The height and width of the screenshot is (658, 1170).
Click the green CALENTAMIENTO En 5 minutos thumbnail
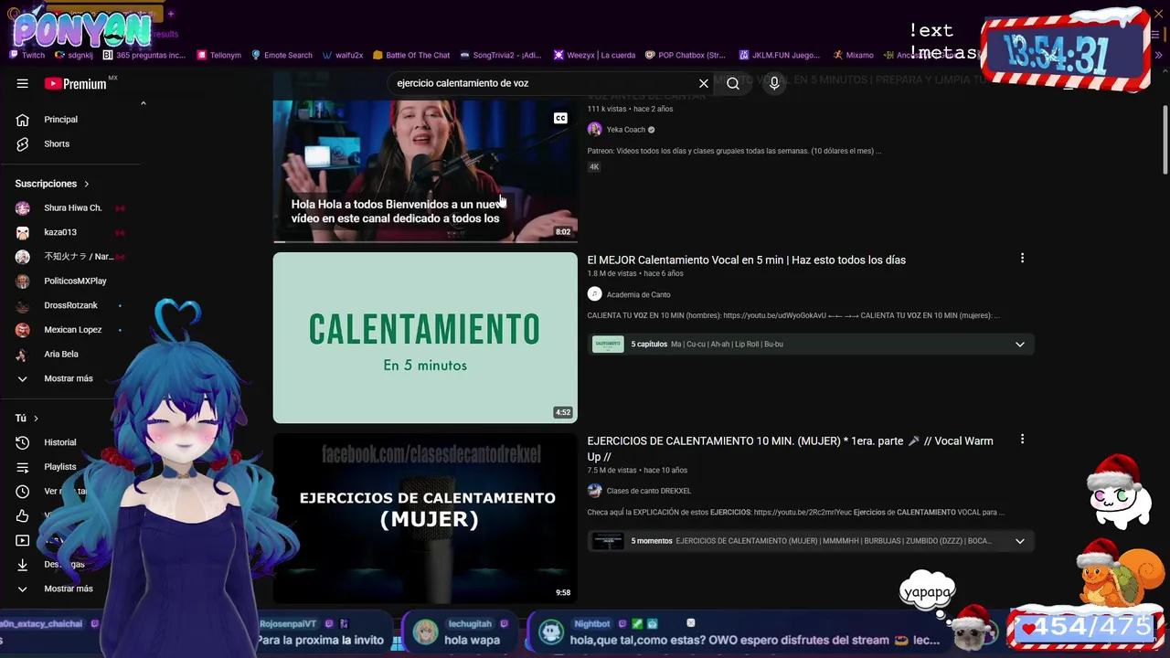pos(425,338)
